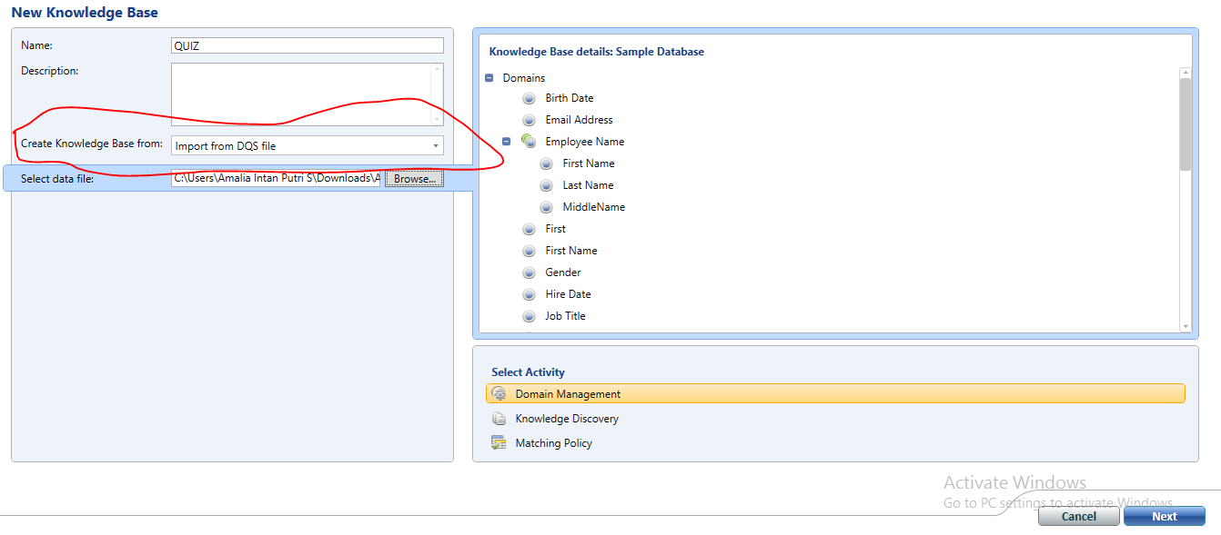Click the Gender domain icon
Image resolution: width=1221 pixels, height=535 pixels.
coord(529,272)
